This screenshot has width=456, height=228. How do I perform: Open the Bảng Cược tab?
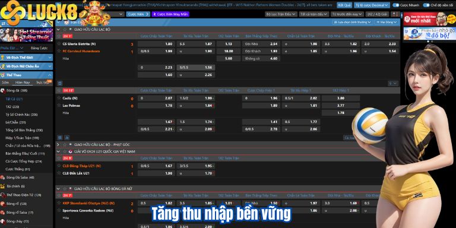[x=39, y=48]
